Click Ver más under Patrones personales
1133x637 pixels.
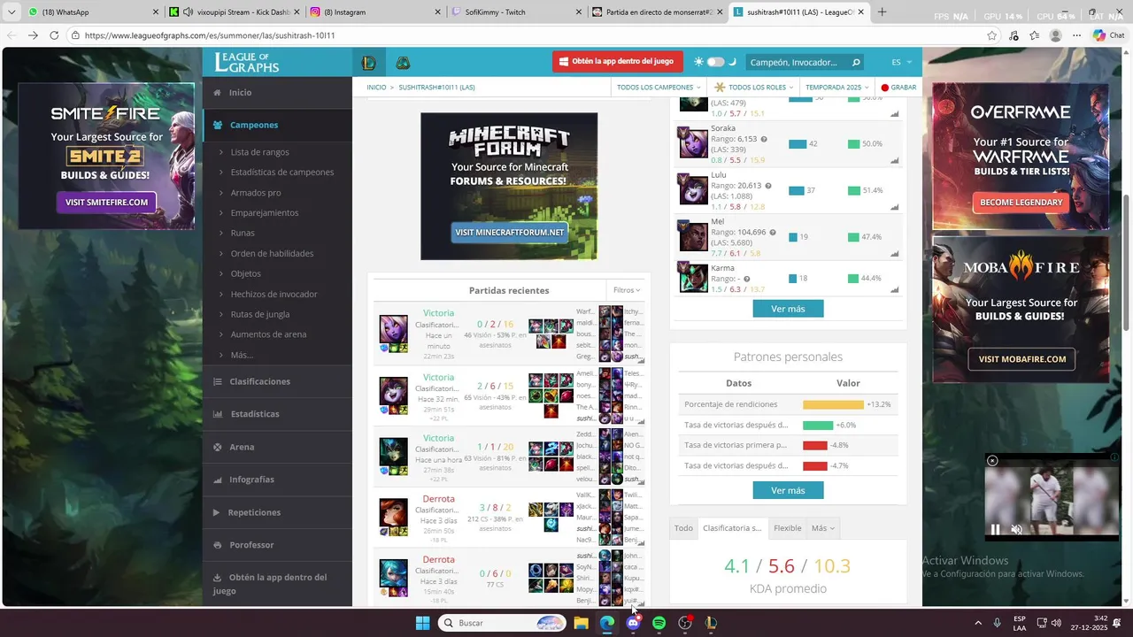pos(788,490)
